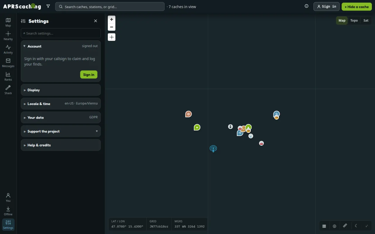
Task: Click the lone red car marker
Action: point(261,143)
